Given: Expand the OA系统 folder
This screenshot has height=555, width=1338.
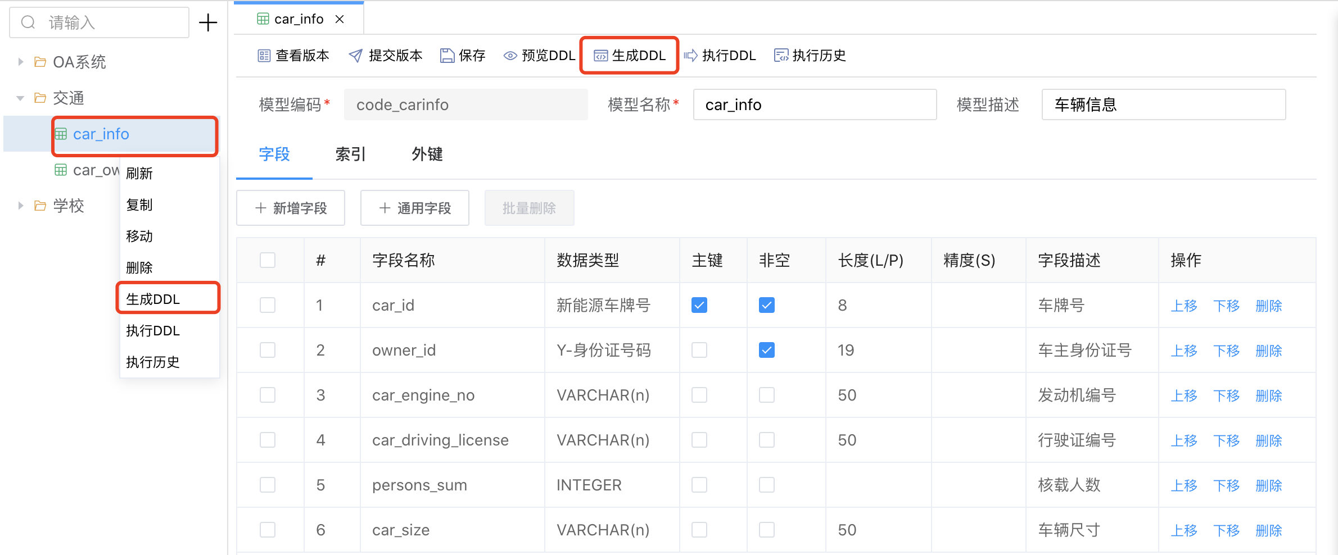Looking at the screenshot, I should coord(21,62).
